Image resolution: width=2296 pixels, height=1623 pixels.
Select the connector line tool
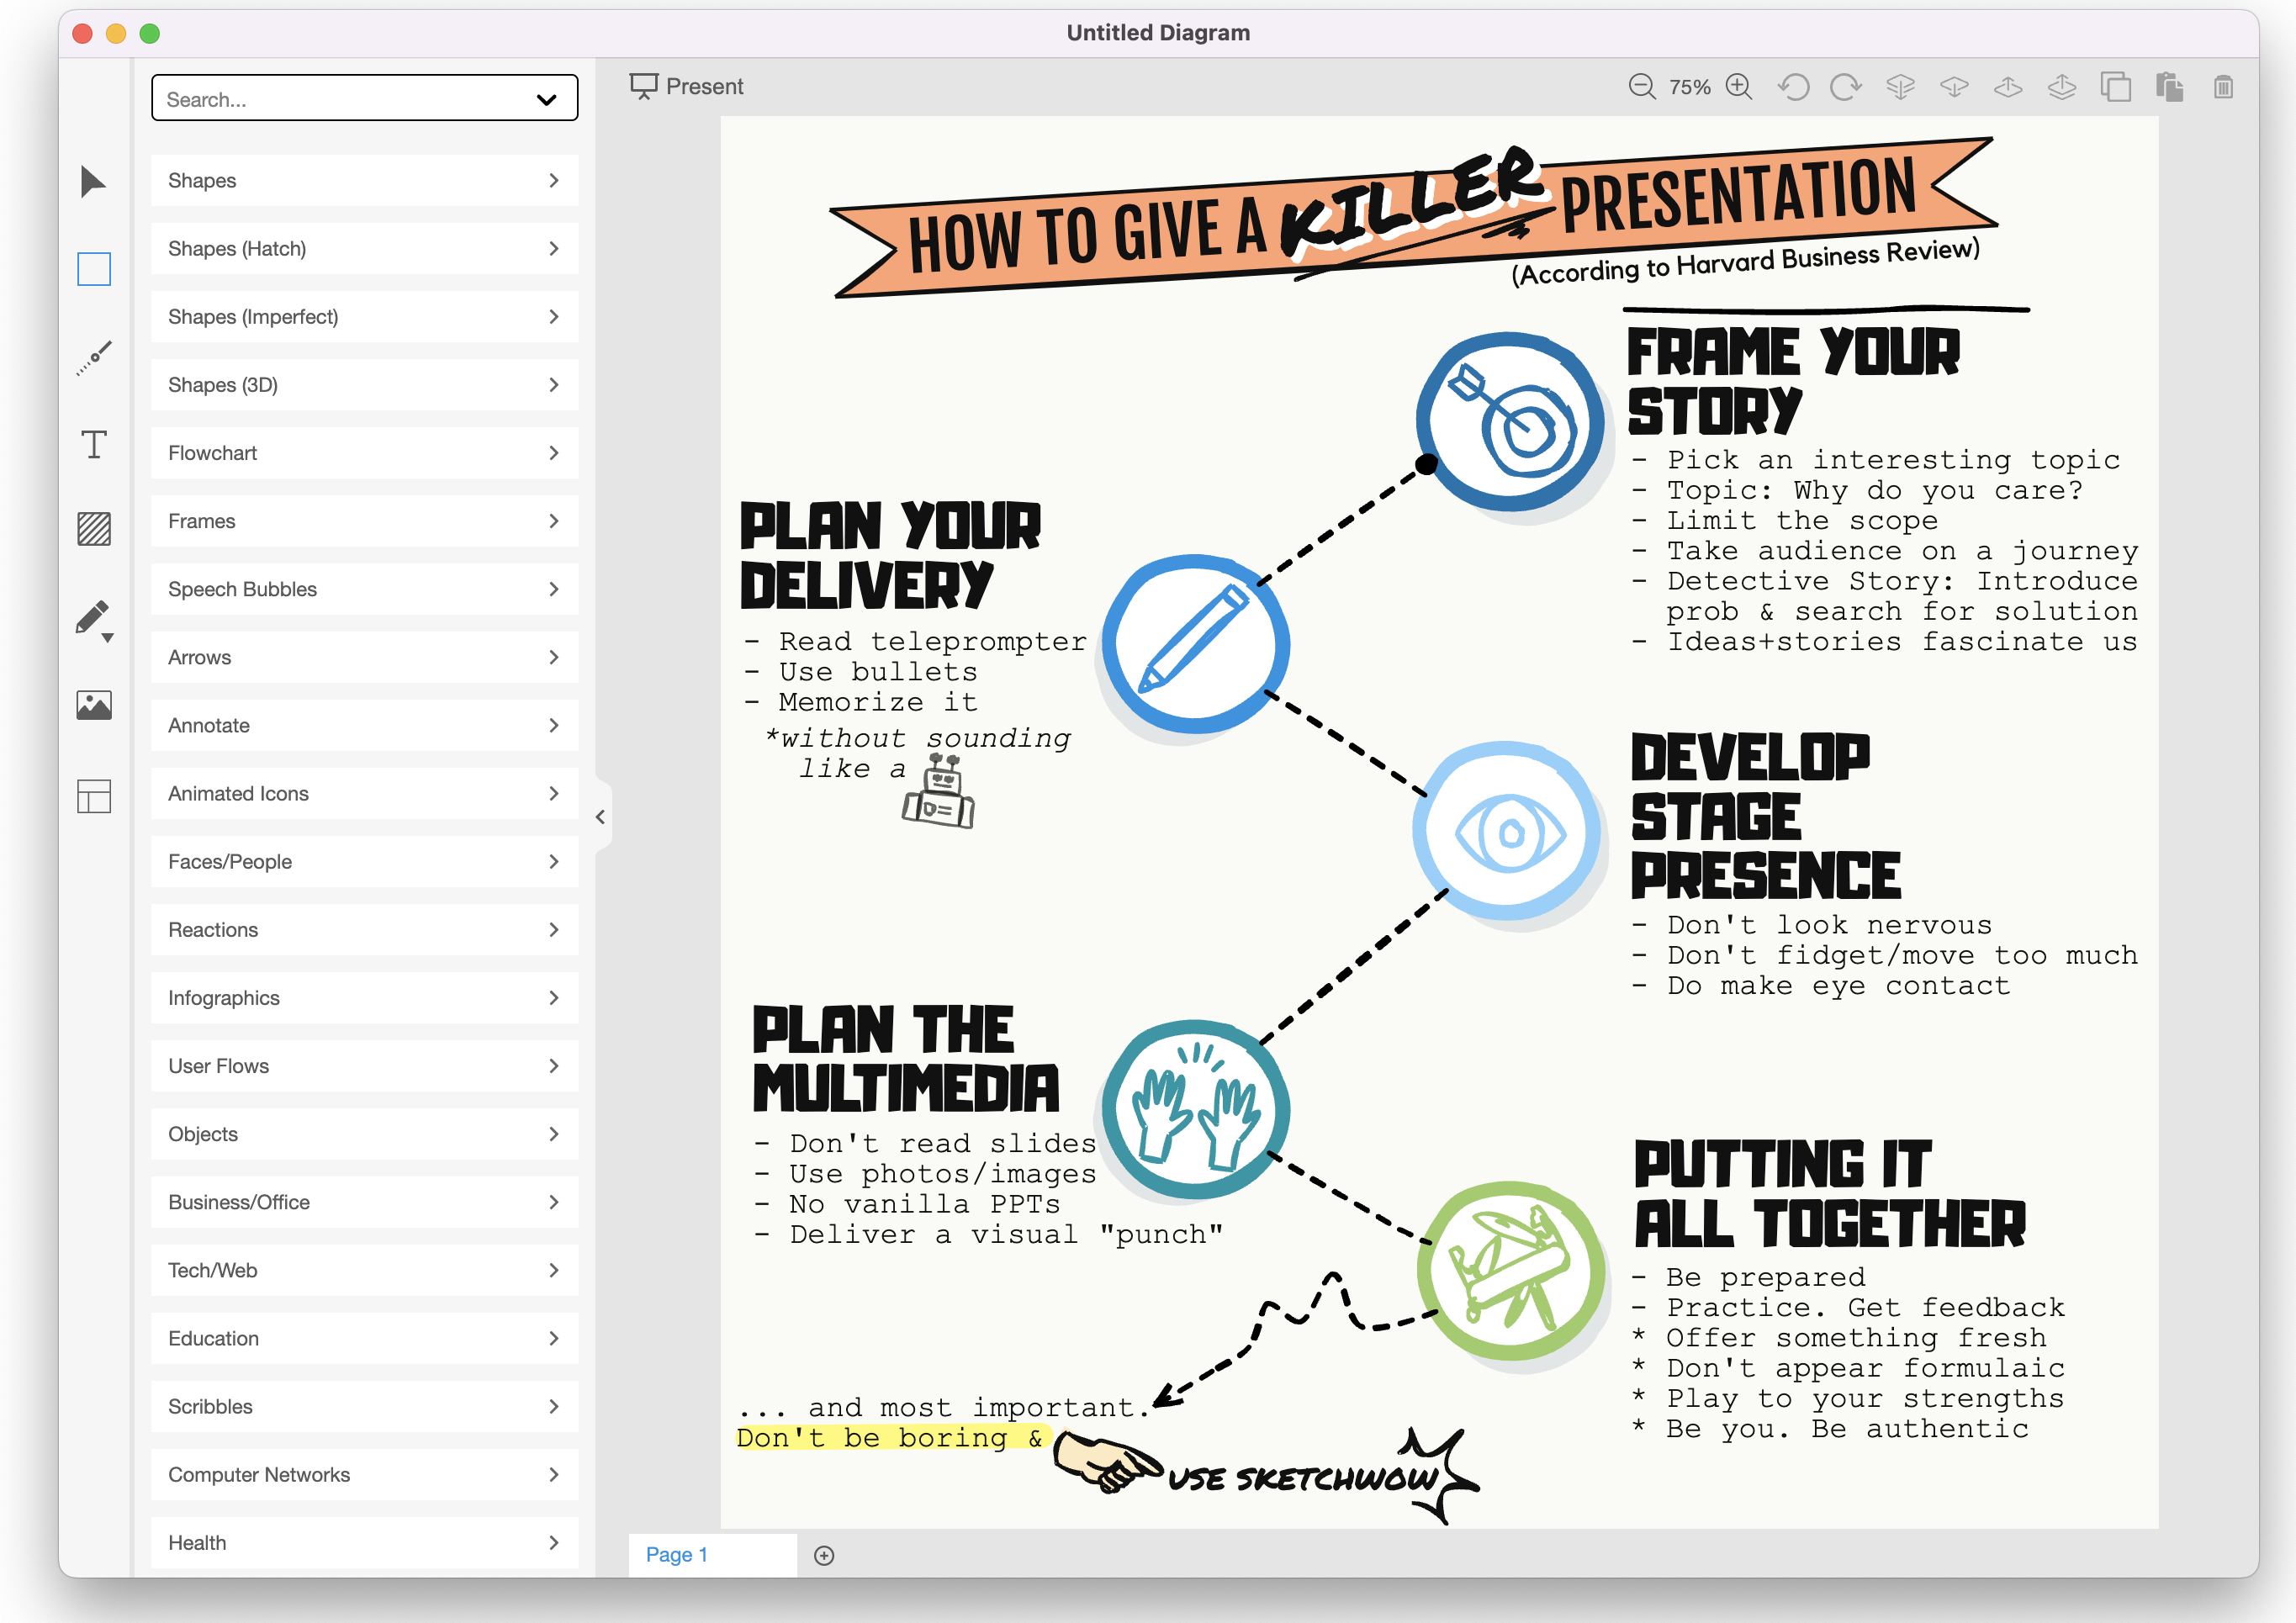[x=93, y=357]
